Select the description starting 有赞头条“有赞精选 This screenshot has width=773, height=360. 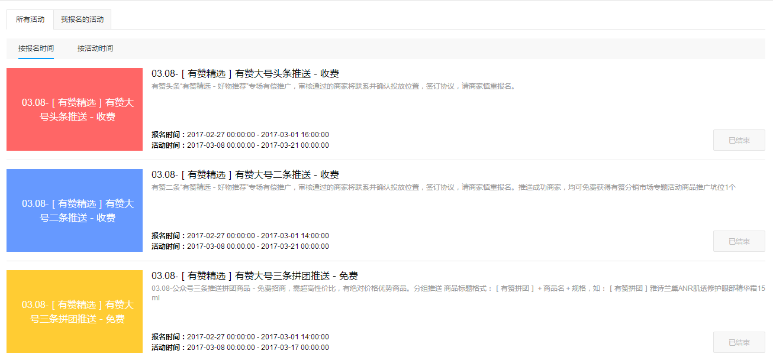[334, 86]
